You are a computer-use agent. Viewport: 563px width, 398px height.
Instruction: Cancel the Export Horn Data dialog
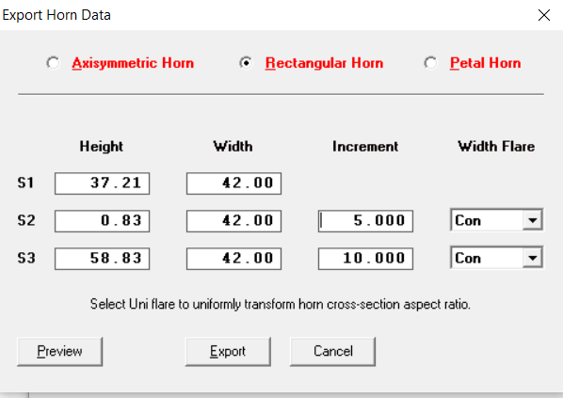pyautogui.click(x=333, y=351)
